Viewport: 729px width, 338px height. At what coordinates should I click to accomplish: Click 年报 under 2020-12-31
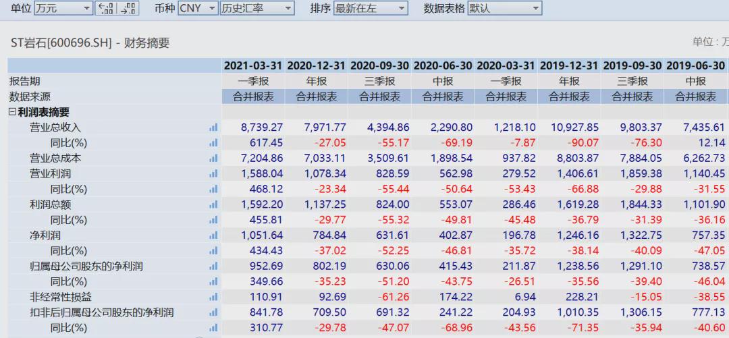point(317,82)
